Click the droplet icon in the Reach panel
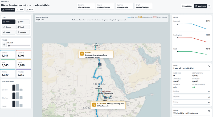213x117 pixels. (209, 111)
